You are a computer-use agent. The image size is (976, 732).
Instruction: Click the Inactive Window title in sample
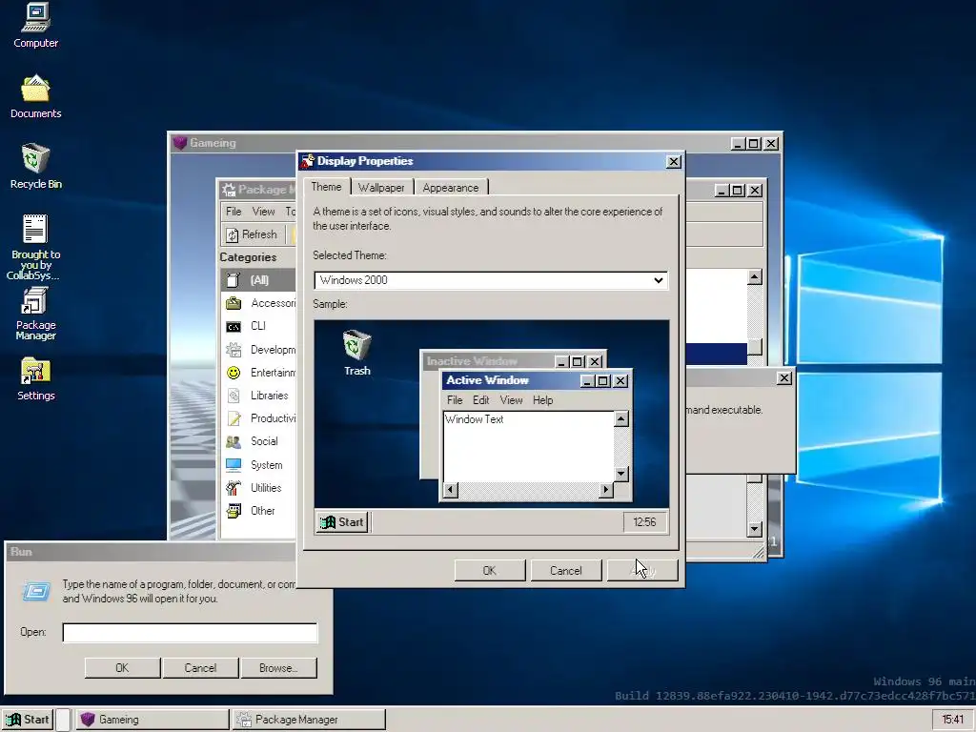point(472,361)
